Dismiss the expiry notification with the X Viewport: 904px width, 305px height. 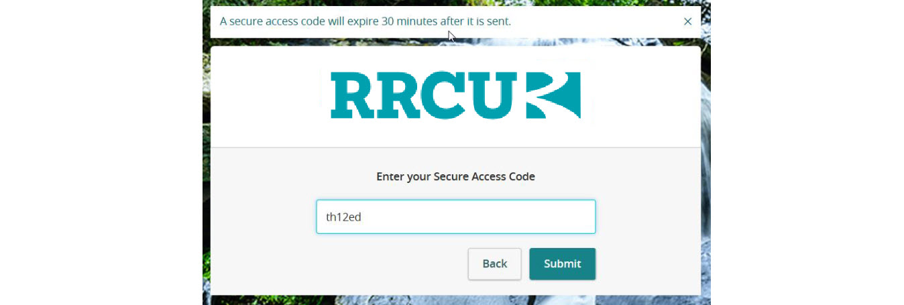point(687,21)
